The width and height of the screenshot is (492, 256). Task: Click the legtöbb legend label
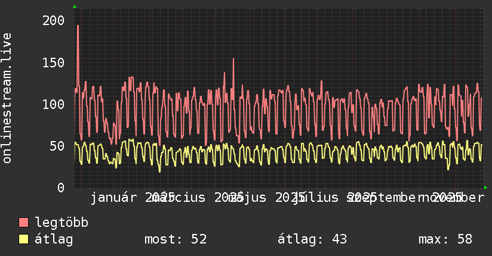pos(61,223)
